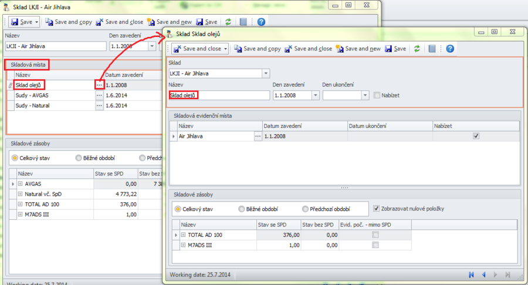Open the Den ukončení date dropdown
This screenshot has height=285, width=528.
coord(365,95)
